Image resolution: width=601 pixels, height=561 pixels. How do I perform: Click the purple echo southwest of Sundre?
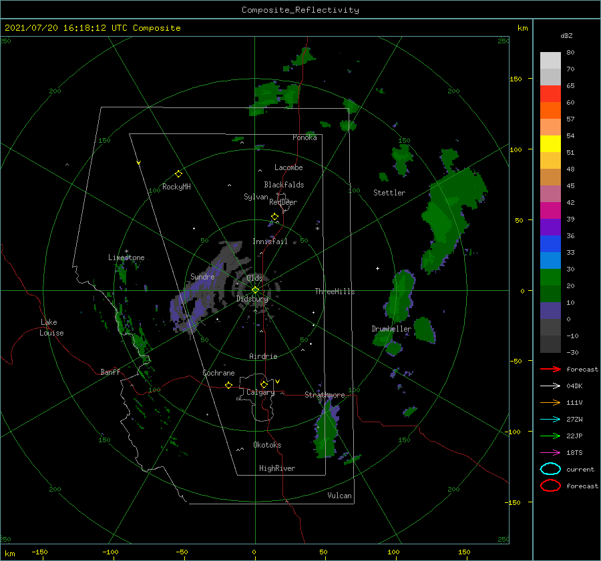(x=183, y=311)
